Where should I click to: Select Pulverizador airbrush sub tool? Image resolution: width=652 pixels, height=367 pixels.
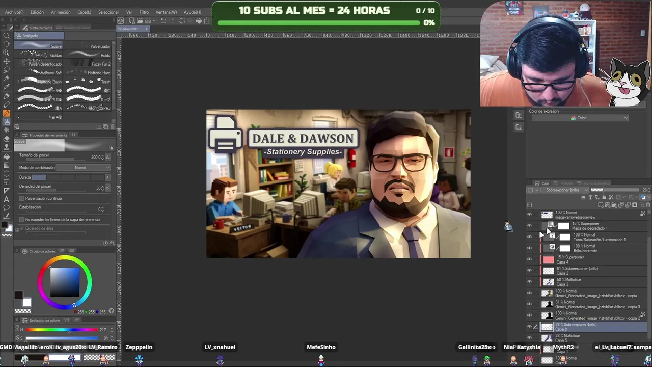coord(89,46)
